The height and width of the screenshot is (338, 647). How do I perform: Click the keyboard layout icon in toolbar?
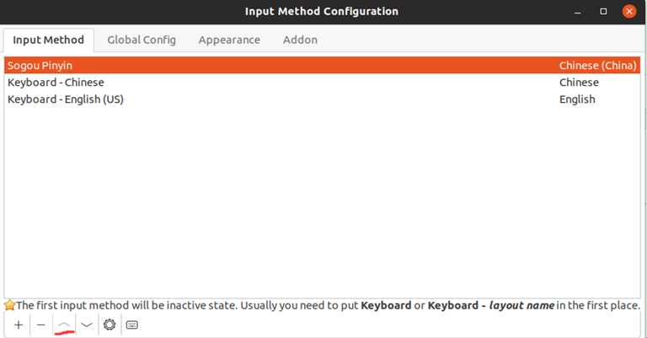point(132,325)
